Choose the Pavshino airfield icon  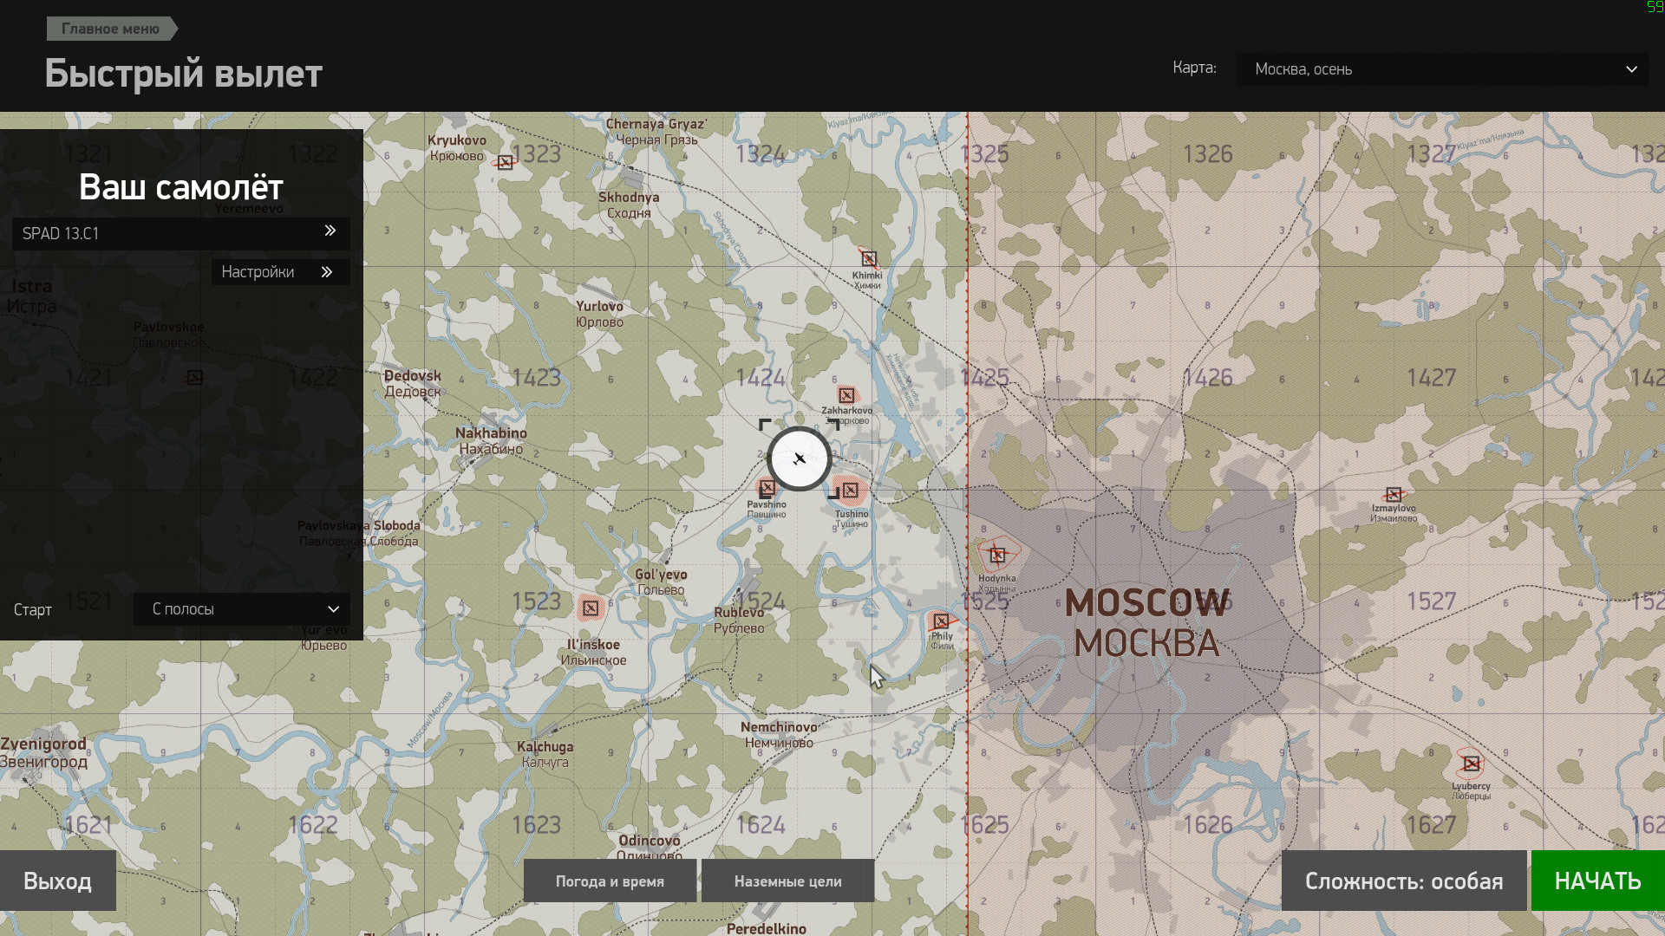(767, 487)
